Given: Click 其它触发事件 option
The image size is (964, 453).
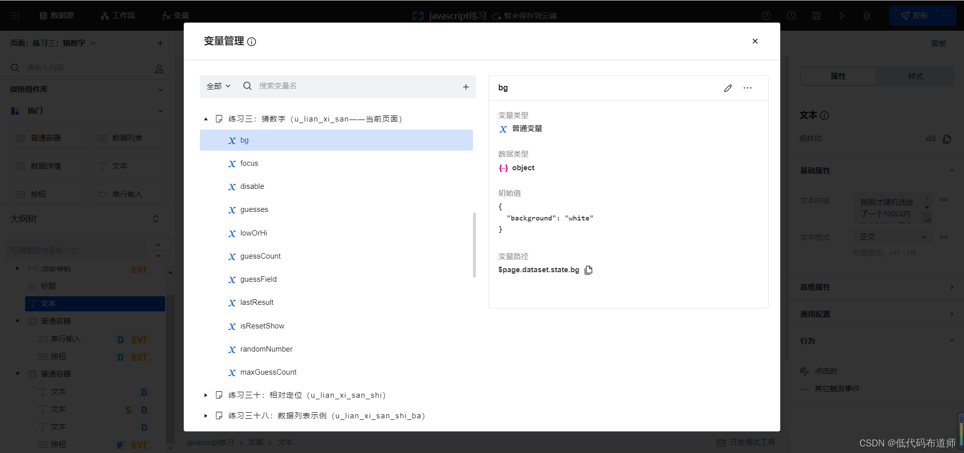Looking at the screenshot, I should pyautogui.click(x=837, y=389).
